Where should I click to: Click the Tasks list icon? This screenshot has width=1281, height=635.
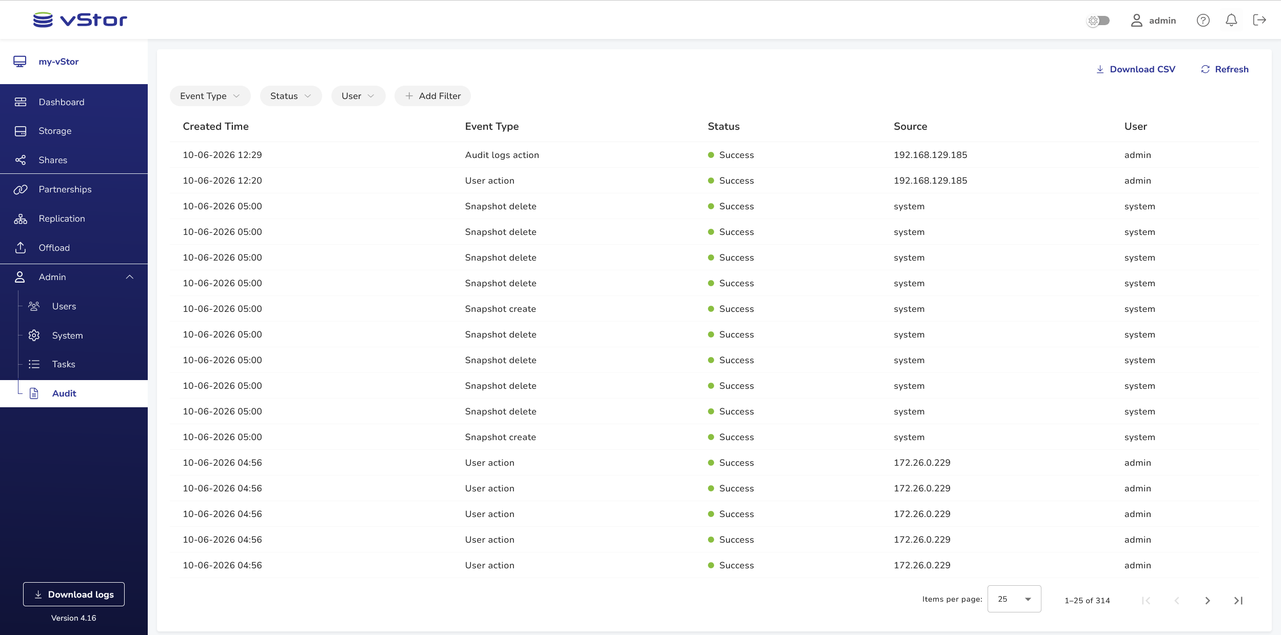[34, 364]
